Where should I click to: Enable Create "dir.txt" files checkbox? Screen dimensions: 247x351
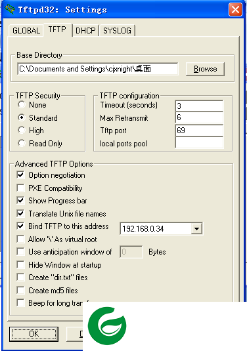pos(20,278)
